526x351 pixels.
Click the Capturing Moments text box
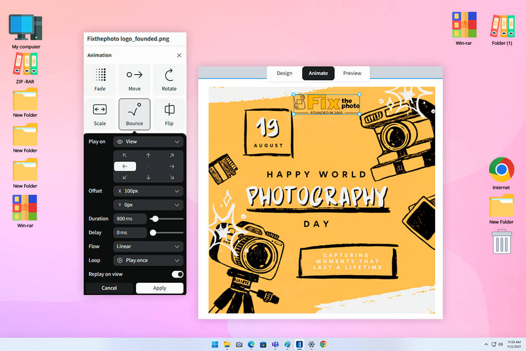(x=348, y=261)
